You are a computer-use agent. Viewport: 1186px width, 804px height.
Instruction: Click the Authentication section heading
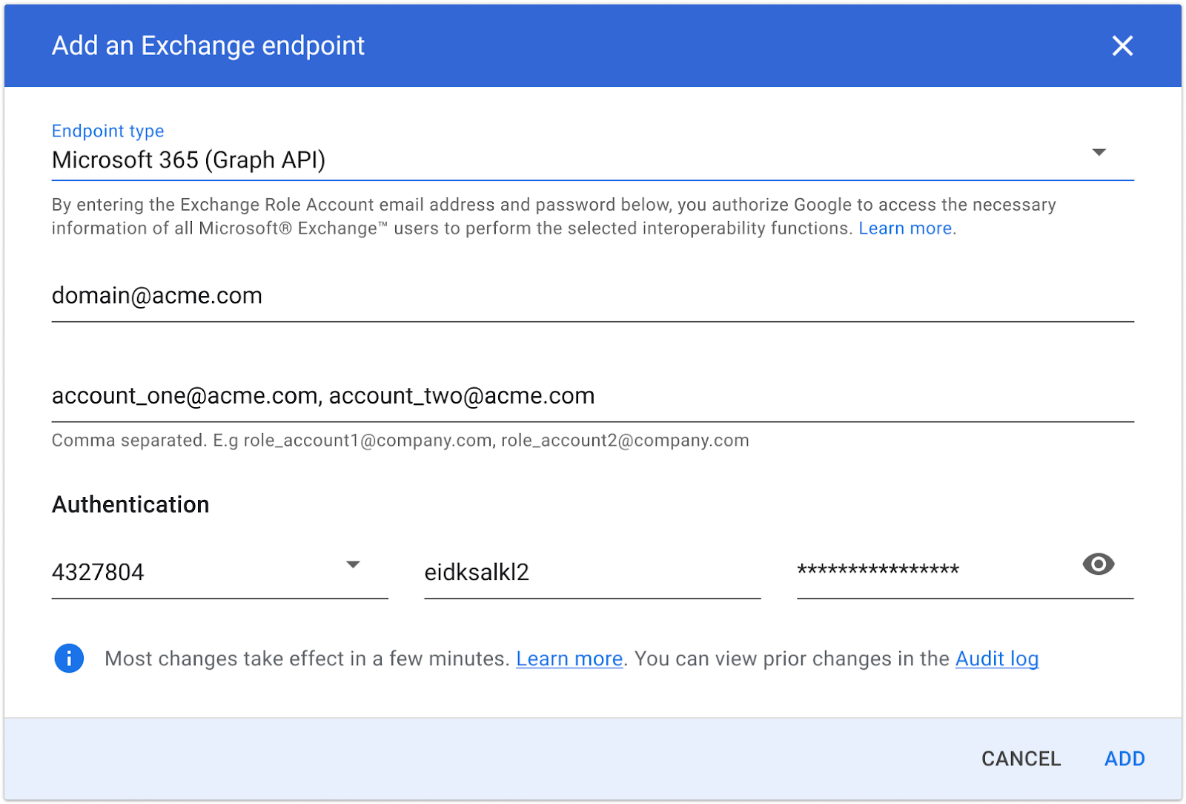[130, 504]
